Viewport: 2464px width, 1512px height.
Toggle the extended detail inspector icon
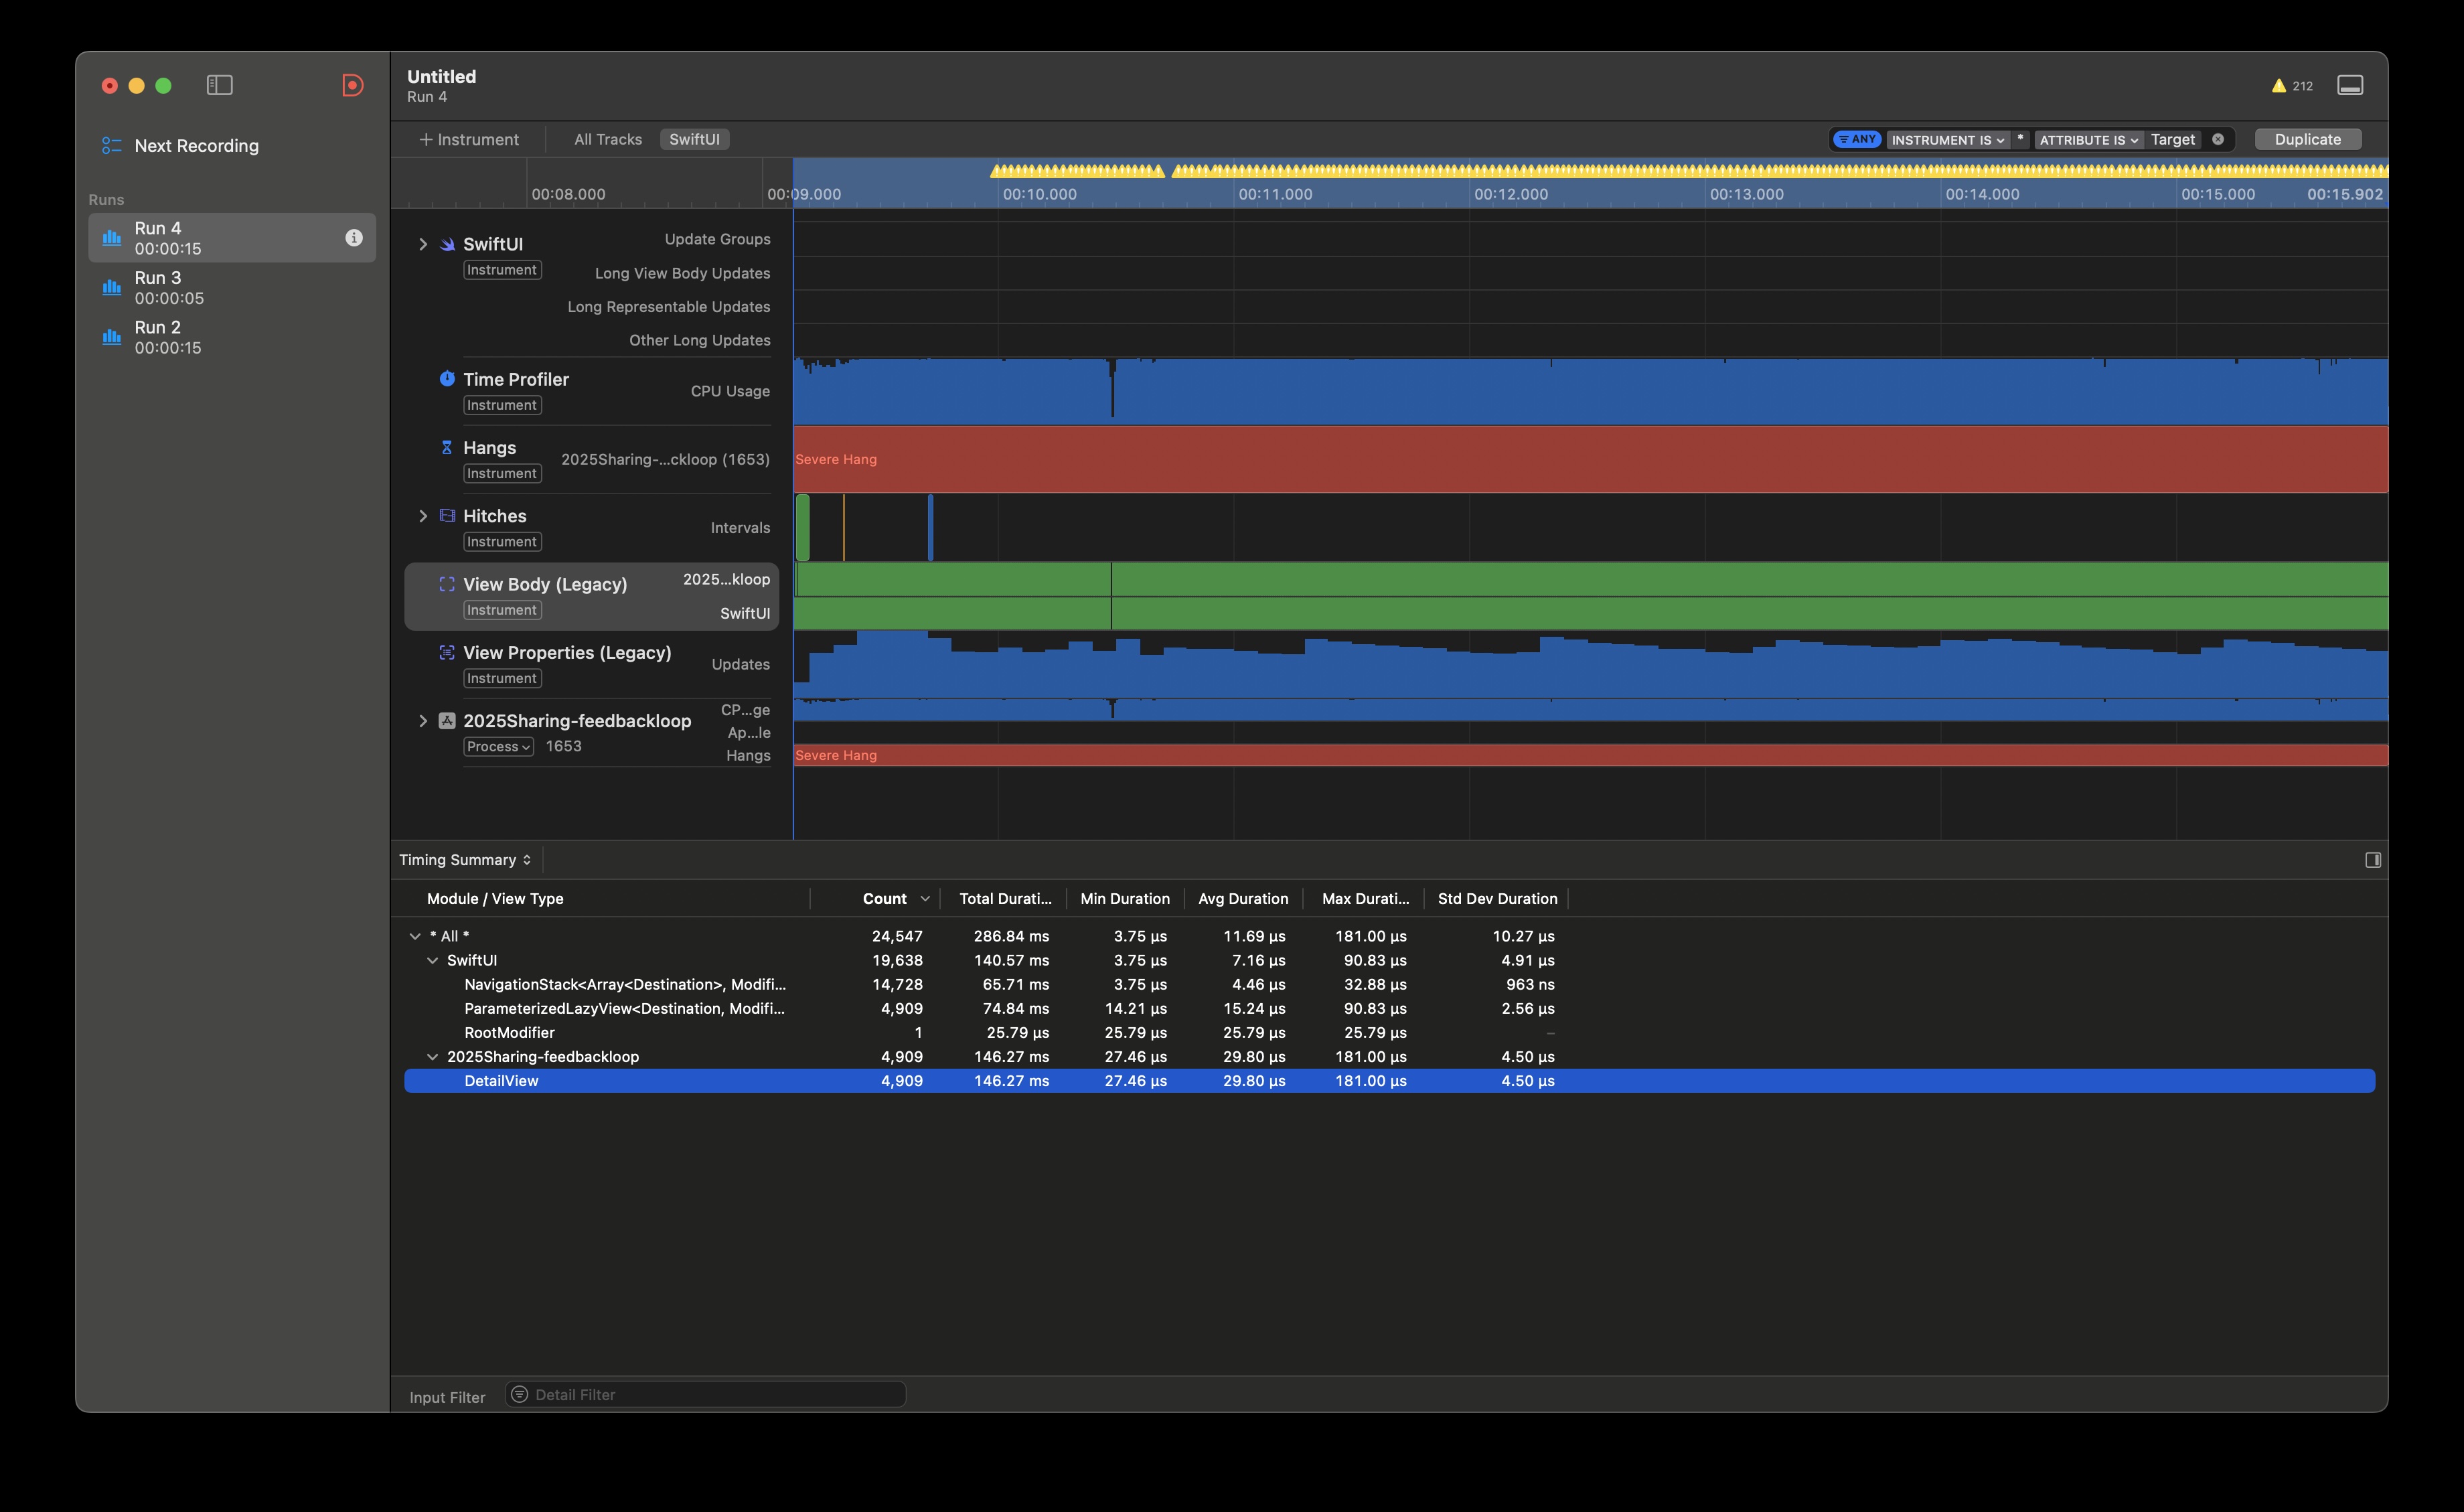click(x=2372, y=860)
